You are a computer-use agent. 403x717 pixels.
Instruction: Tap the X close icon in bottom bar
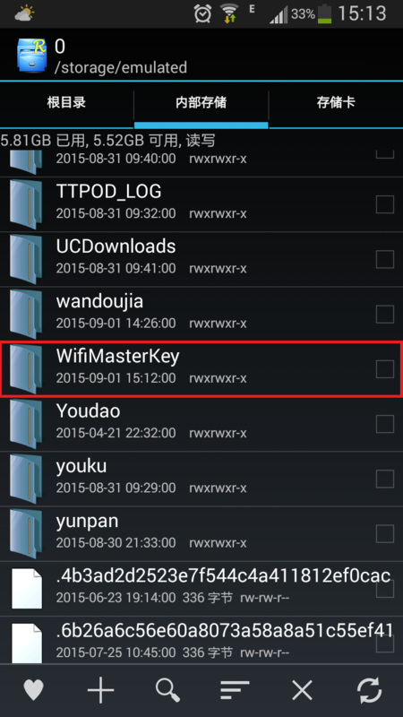[x=302, y=690]
